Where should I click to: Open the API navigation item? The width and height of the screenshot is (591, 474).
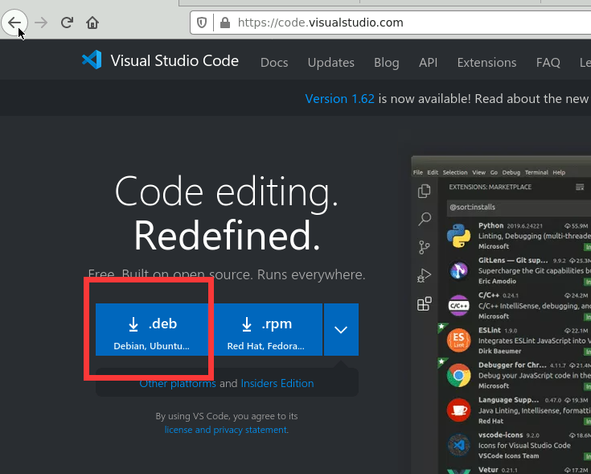428,62
